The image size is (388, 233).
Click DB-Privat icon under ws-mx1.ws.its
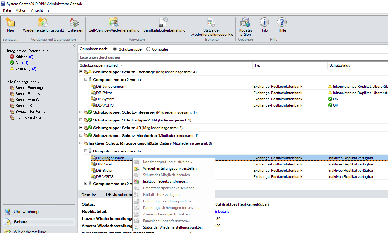(x=93, y=164)
